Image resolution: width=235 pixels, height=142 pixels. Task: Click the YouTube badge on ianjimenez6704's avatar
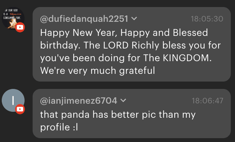point(20,109)
